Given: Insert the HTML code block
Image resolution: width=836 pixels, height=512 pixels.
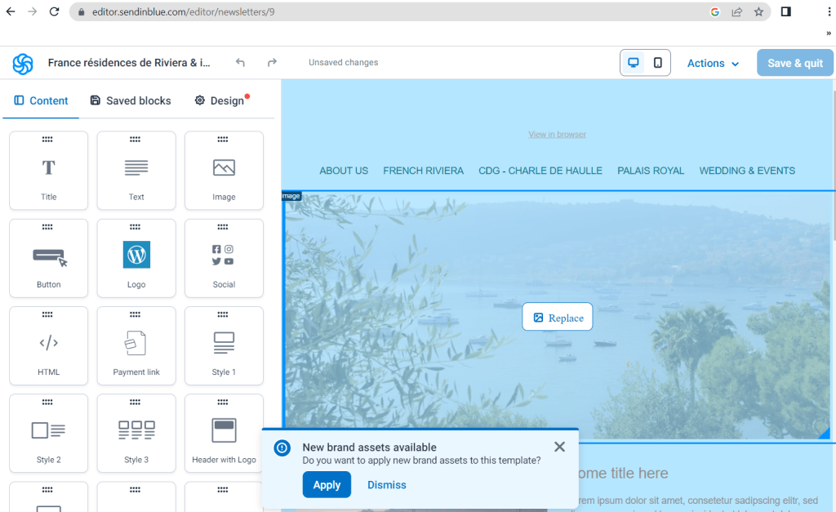Looking at the screenshot, I should [x=49, y=345].
